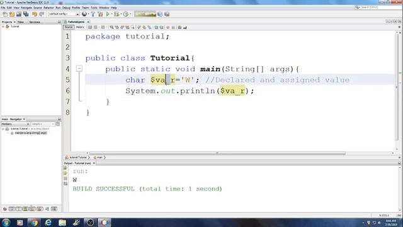Open the Profile Project dropdown arrow
This screenshot has width=403, height=227.
130,14
